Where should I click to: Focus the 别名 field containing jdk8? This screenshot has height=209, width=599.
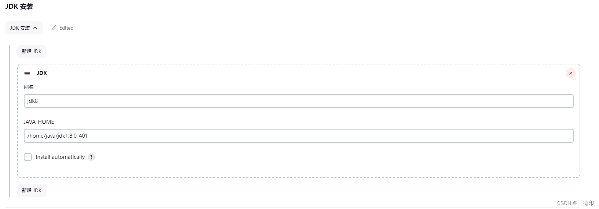coord(299,101)
